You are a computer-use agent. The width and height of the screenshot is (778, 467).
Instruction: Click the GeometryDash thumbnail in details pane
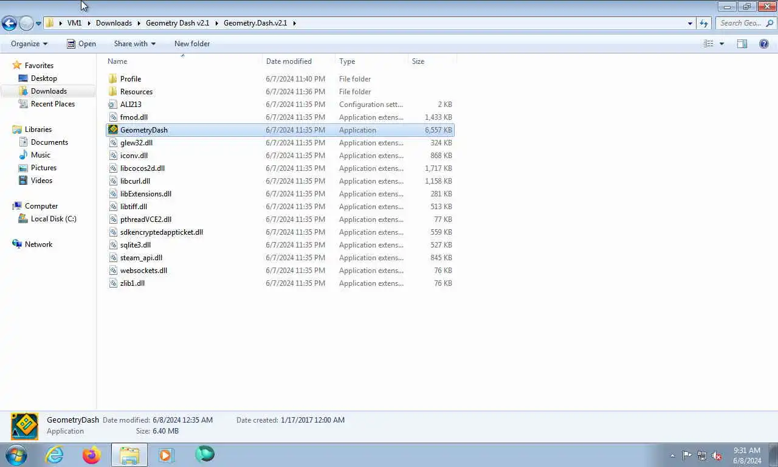pos(25,426)
